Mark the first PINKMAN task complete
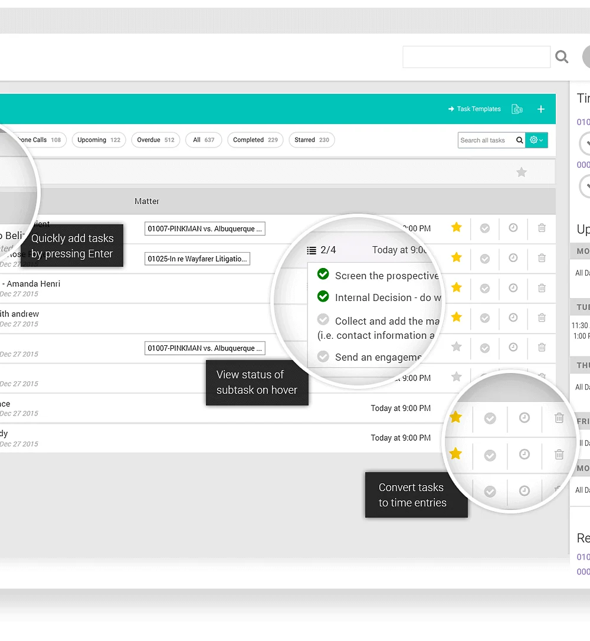 [485, 228]
